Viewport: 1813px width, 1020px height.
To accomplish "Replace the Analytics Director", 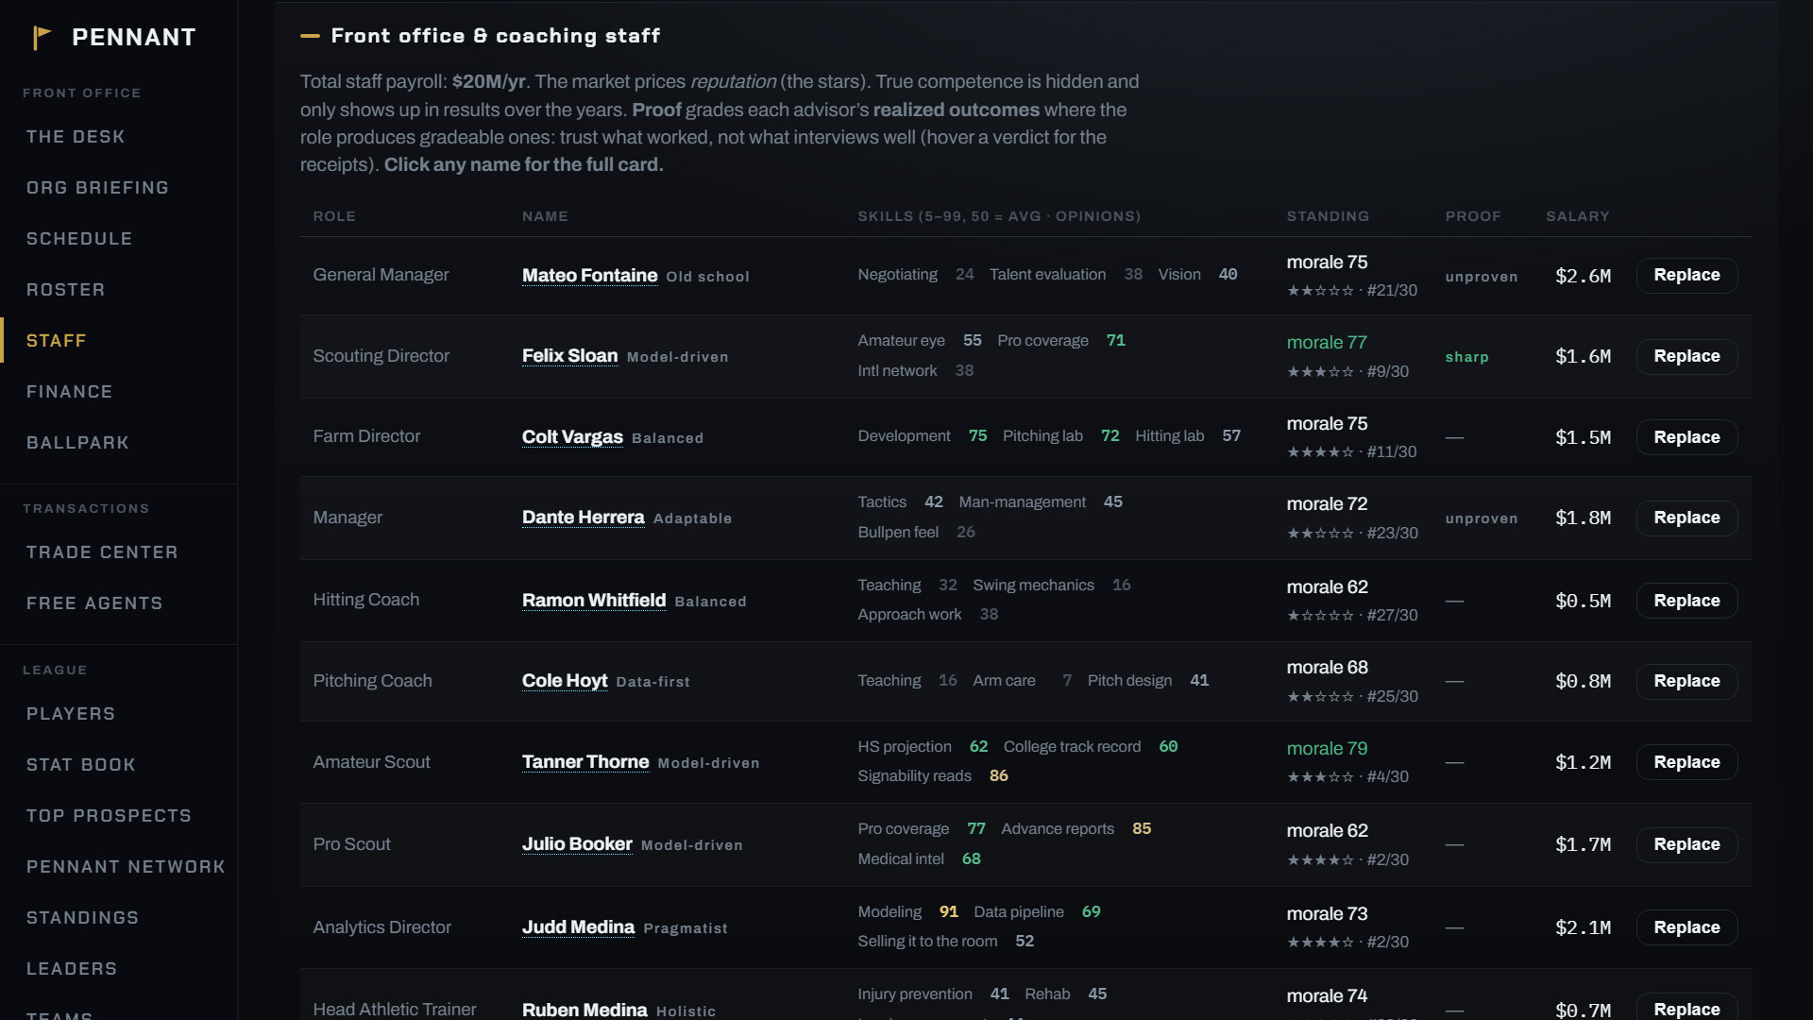I will 1686,927.
